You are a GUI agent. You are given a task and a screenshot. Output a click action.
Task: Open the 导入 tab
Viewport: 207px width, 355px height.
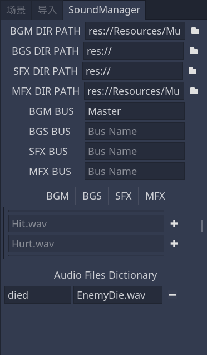[x=47, y=10]
